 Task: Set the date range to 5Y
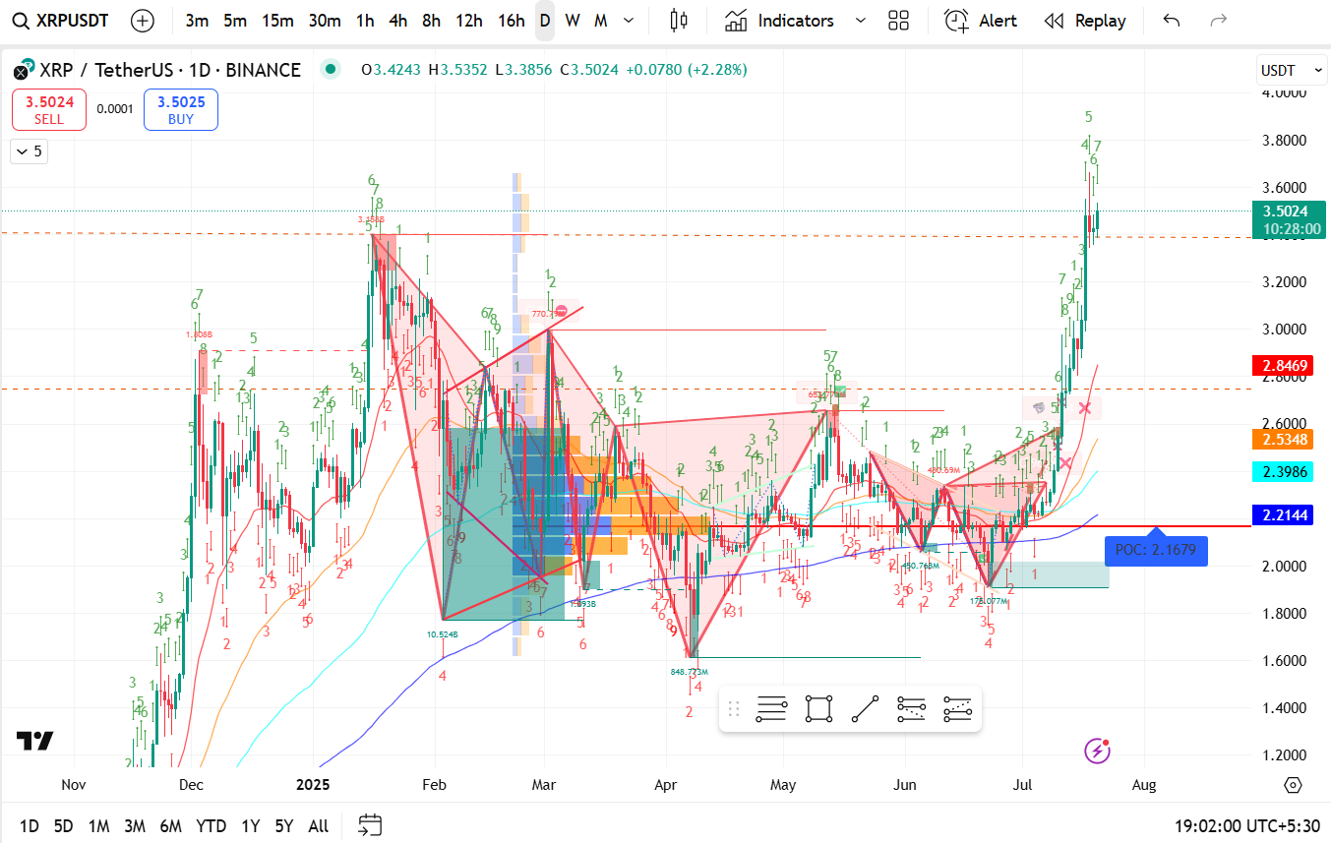tap(283, 826)
